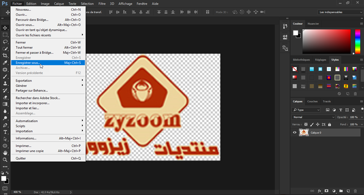Screen dimensions: 364x195
Task: Open the Fond fill value dropdown
Action: 362,124
